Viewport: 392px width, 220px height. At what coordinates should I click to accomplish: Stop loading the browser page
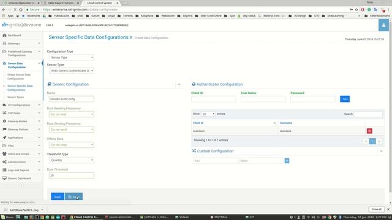coord(15,10)
